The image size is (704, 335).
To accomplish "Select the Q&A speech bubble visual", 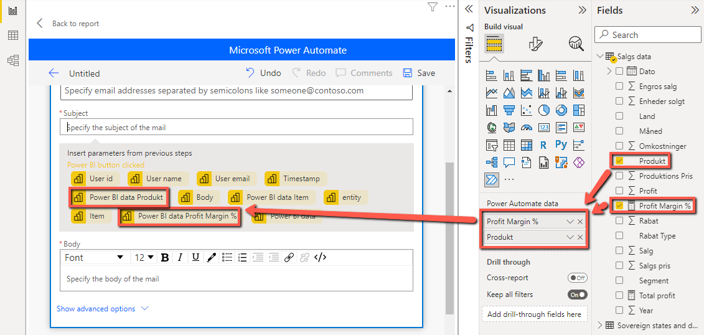I will point(509,162).
